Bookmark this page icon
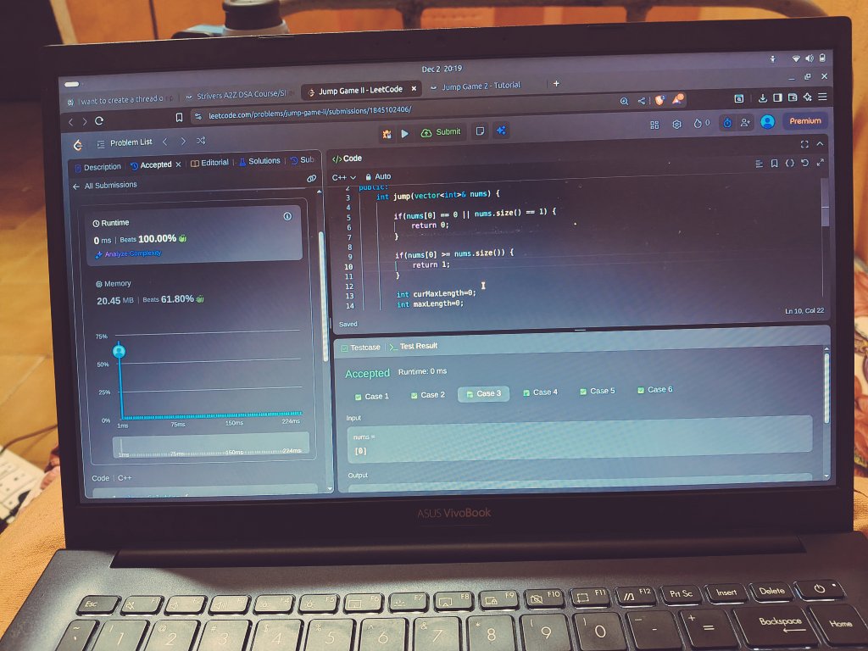This screenshot has height=651, width=868. (179, 117)
